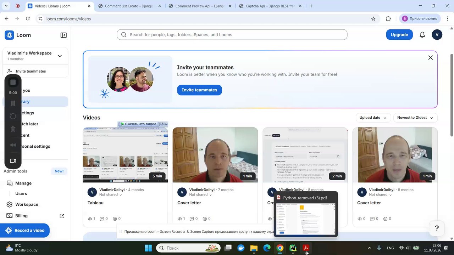The width and height of the screenshot is (454, 255).
Task: Click the Loom logo
Action: [18, 35]
